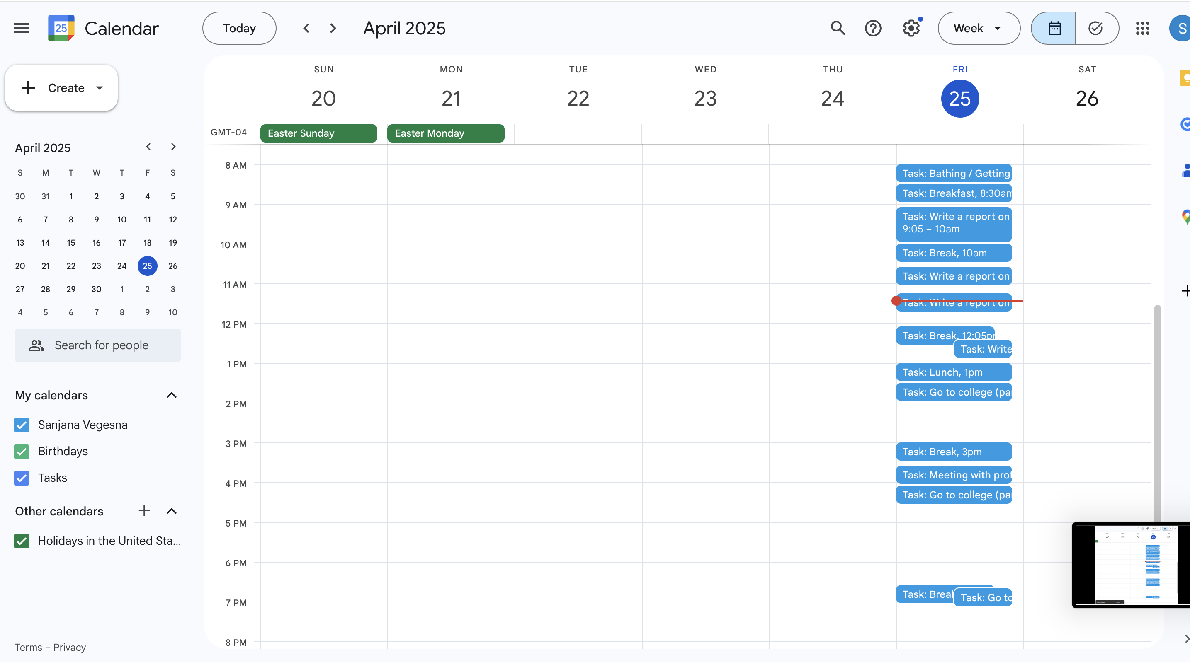The width and height of the screenshot is (1190, 662).
Task: Click the search magnifier icon
Action: coord(838,28)
